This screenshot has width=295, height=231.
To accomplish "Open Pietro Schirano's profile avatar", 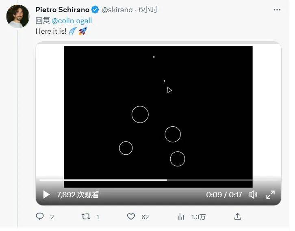I will click(x=17, y=17).
